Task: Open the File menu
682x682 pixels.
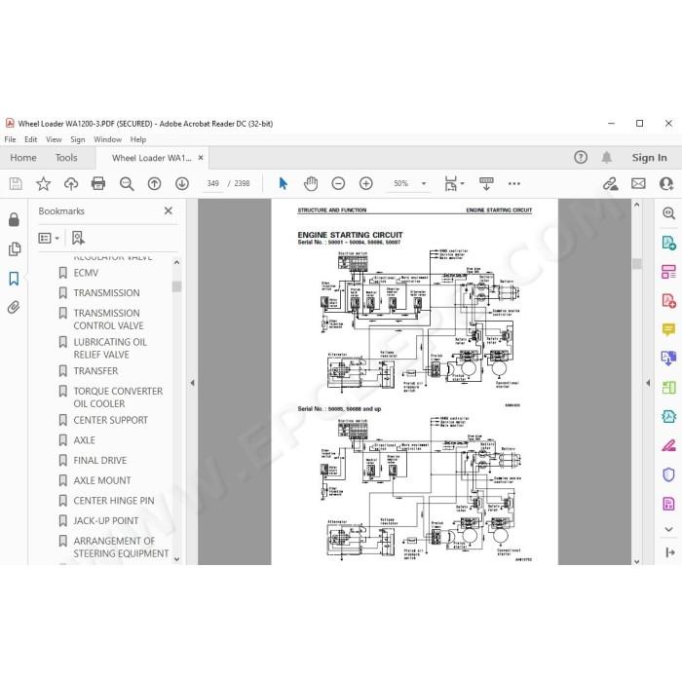Action: click(x=10, y=139)
